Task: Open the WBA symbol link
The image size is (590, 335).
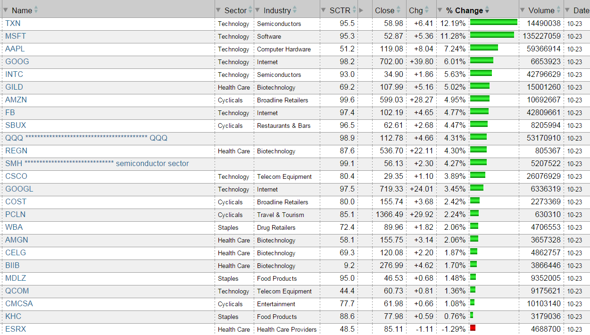Action: click(14, 227)
